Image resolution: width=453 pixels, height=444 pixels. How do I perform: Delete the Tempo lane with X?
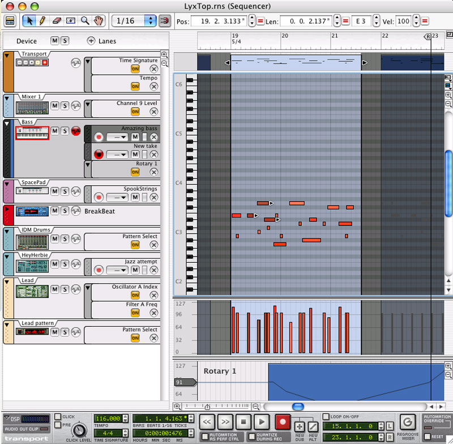pyautogui.click(x=153, y=86)
